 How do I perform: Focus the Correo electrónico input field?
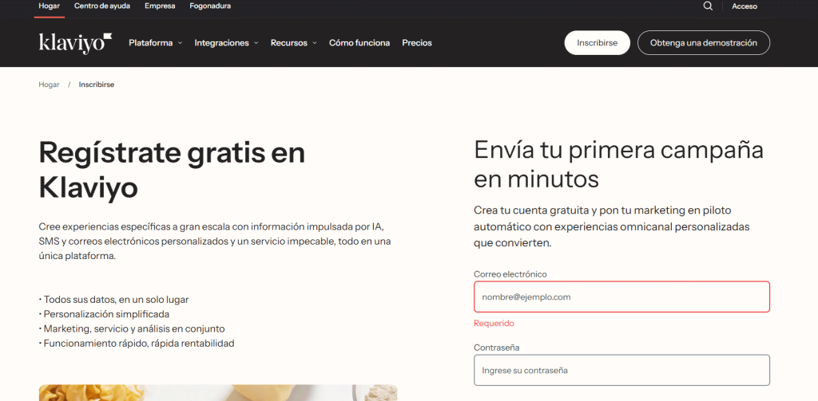pos(621,297)
